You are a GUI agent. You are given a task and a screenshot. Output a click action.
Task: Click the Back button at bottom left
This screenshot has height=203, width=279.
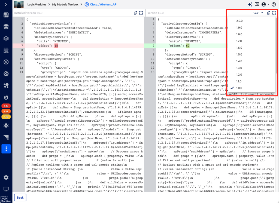coord(20,198)
